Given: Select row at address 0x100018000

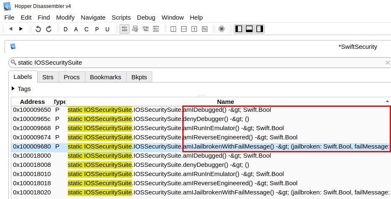Looking at the screenshot, I should click(x=201, y=156).
